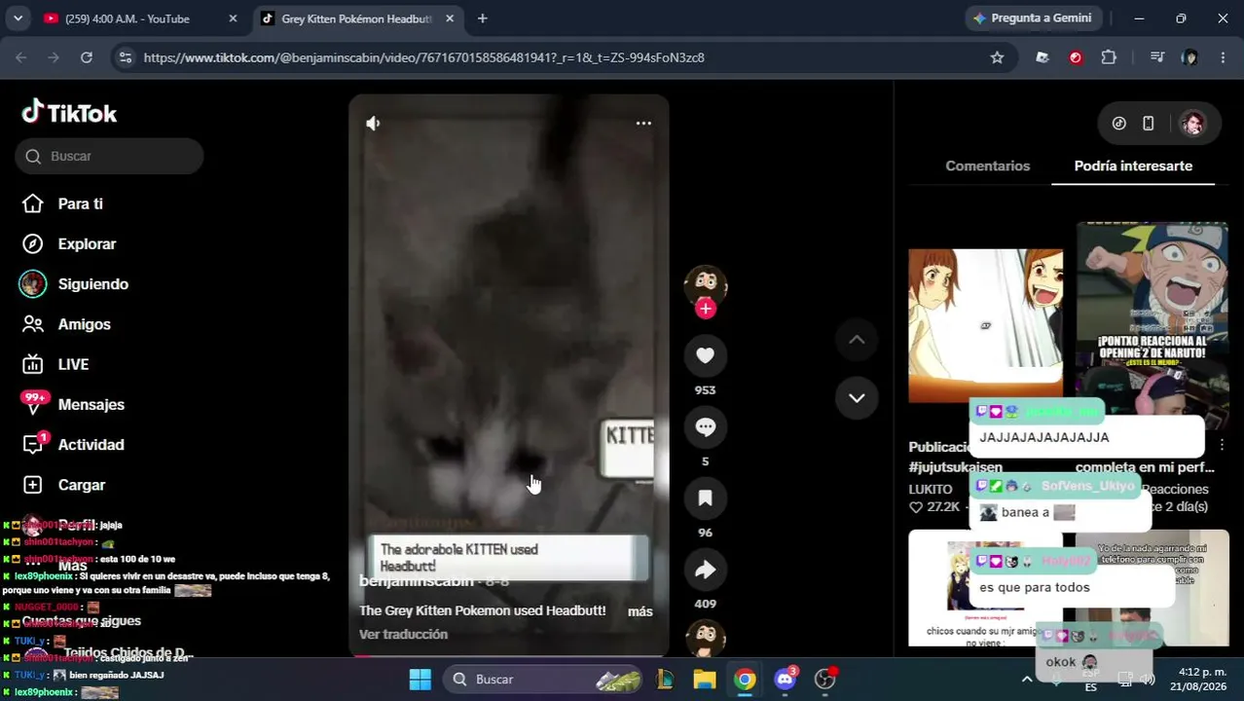The image size is (1244, 701).
Task: Open the Windows Start menu
Action: point(421,679)
